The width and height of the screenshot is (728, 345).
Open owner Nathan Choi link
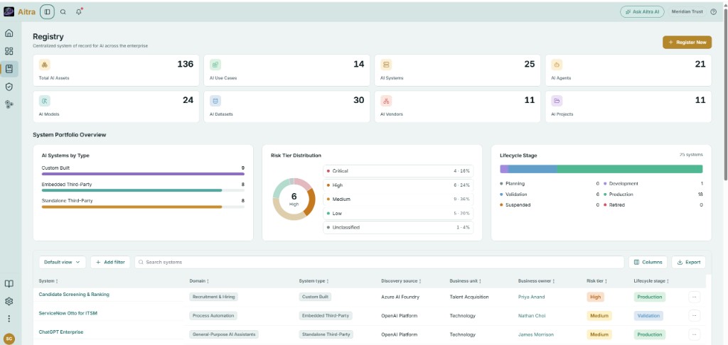[x=532, y=316]
